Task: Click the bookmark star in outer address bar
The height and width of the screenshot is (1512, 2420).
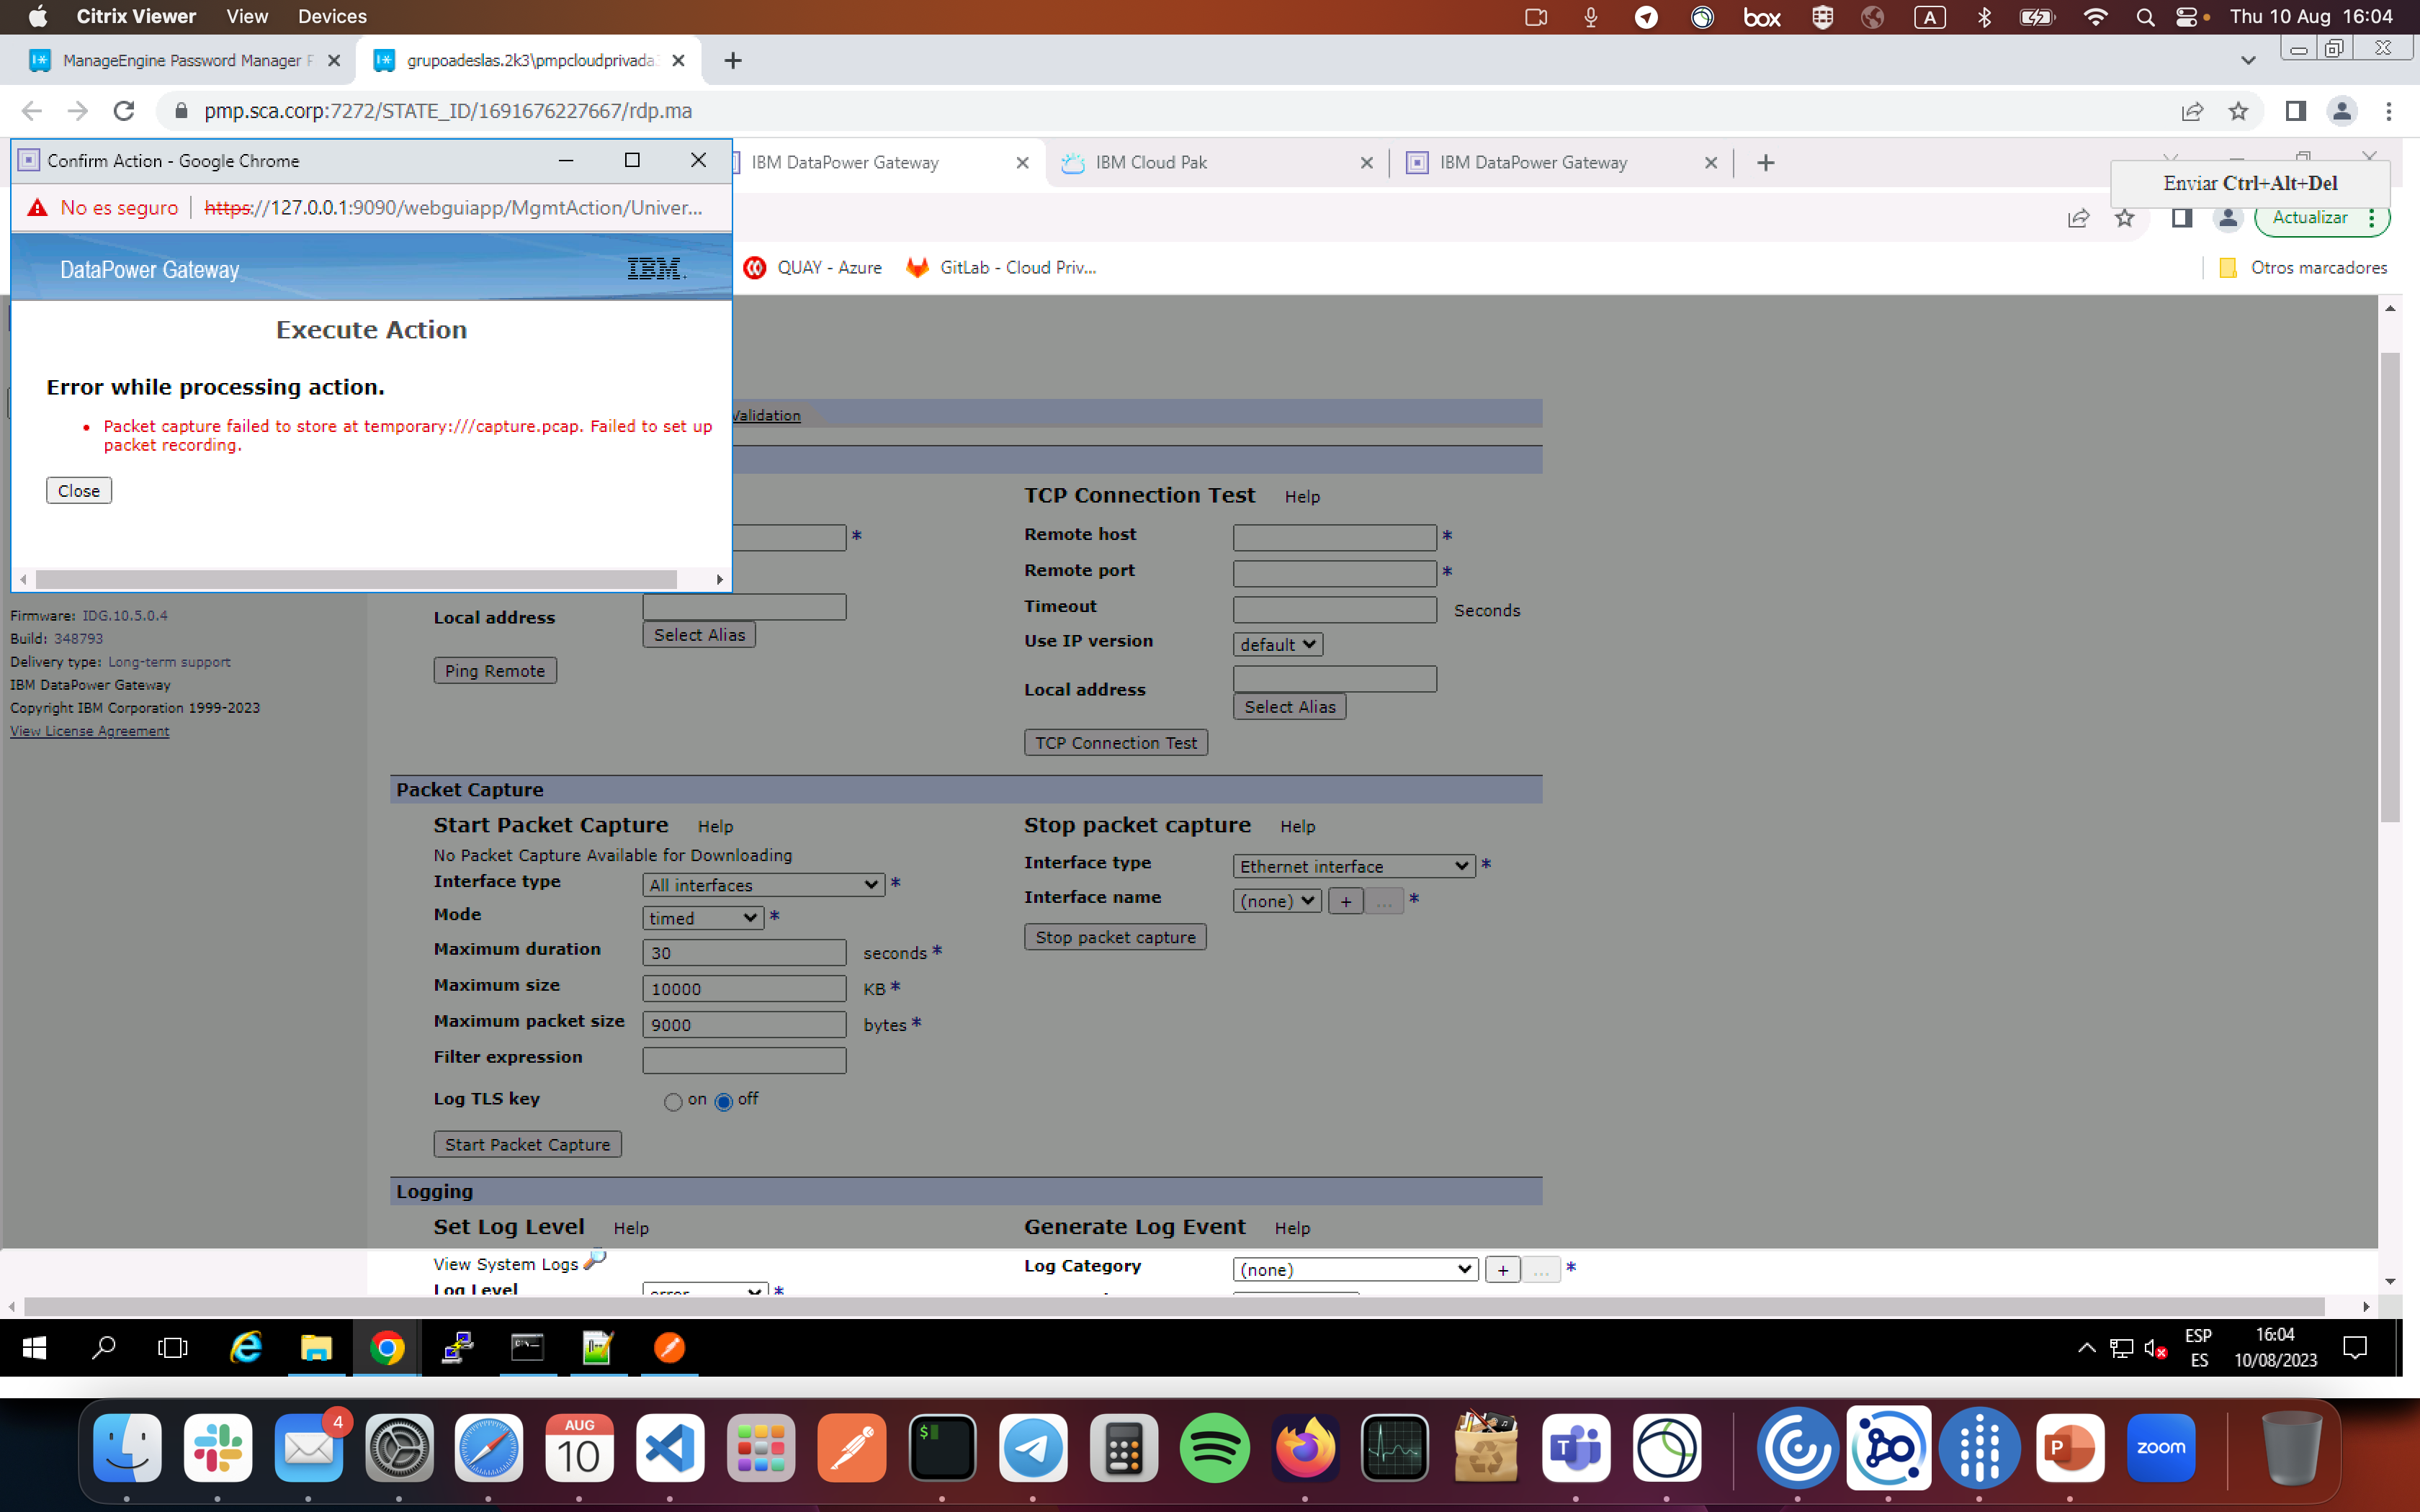Action: tap(2238, 111)
